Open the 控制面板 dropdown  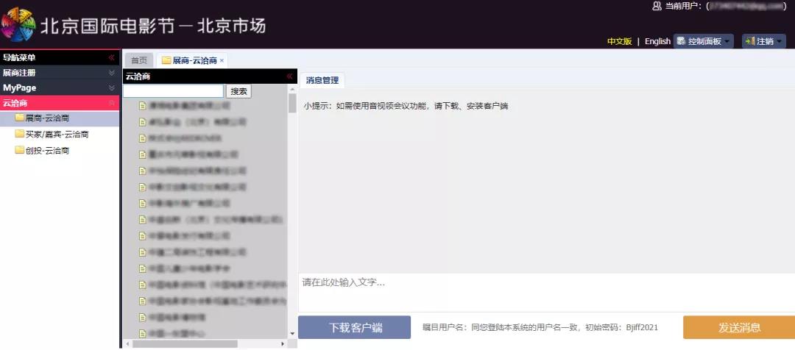[x=704, y=41]
